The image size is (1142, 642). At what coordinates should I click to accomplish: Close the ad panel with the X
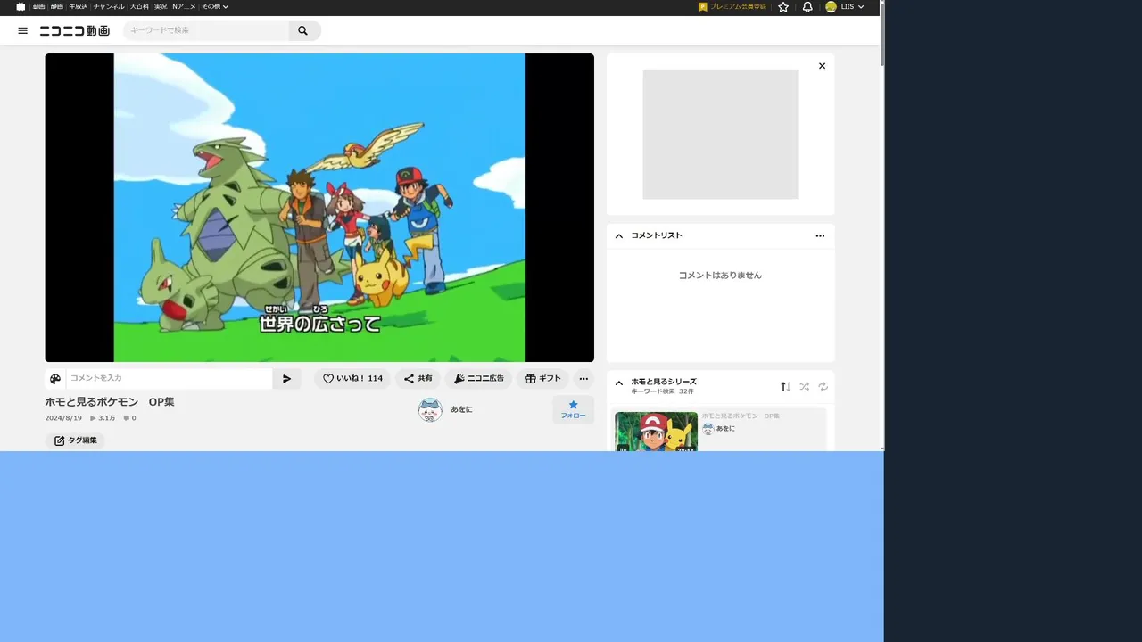(822, 66)
